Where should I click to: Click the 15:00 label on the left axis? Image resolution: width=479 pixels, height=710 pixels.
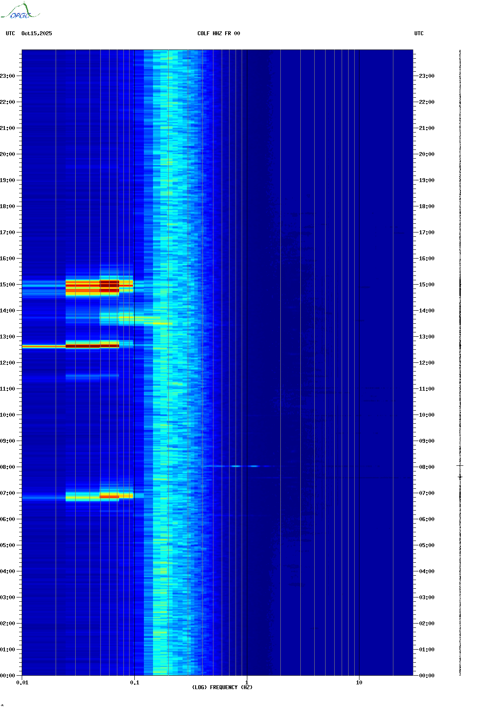pos(7,285)
